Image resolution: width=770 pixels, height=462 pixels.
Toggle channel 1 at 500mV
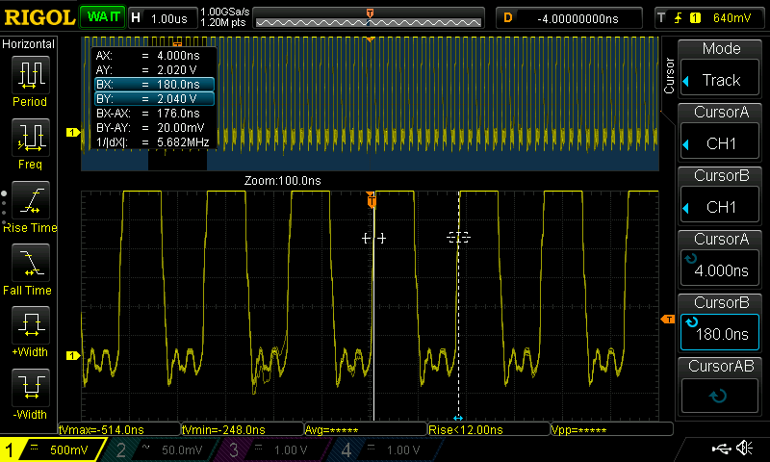pyautogui.click(x=50, y=449)
